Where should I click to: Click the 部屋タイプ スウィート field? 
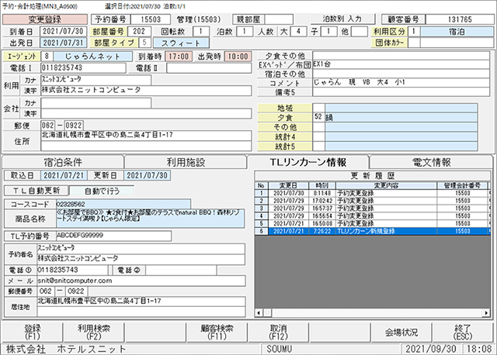(x=181, y=43)
